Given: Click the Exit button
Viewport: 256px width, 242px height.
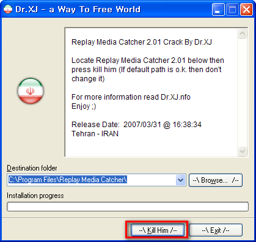Looking at the screenshot, I should pyautogui.click(x=216, y=230).
